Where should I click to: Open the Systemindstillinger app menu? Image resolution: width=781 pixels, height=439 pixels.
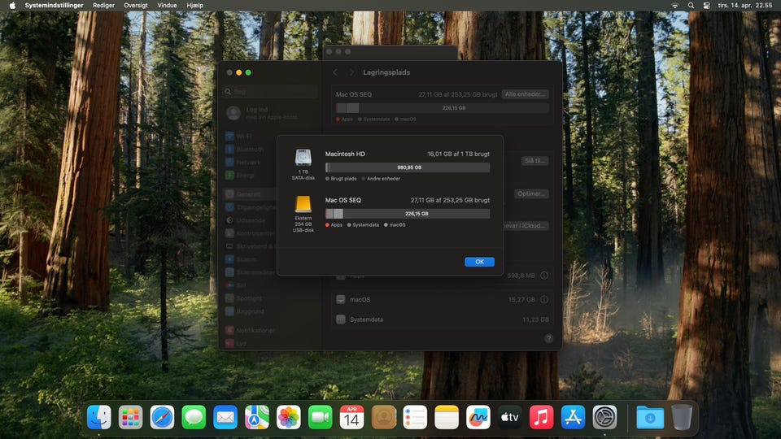pyautogui.click(x=55, y=5)
